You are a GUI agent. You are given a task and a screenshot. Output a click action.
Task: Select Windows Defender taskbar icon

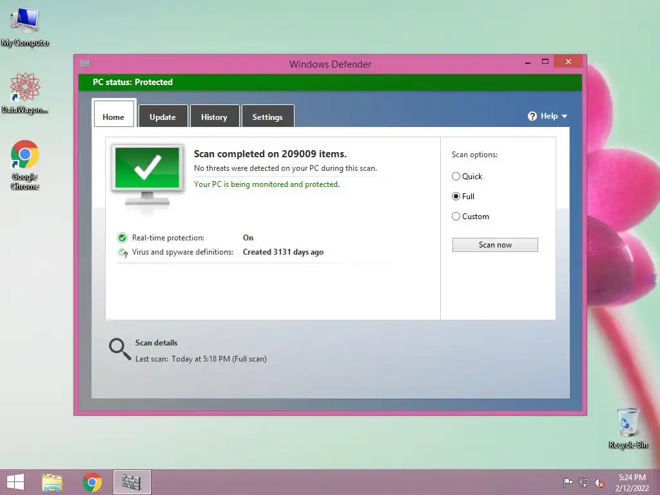[131, 482]
